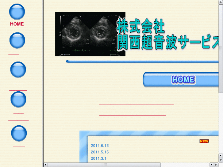Click the third blue sphere in the sidebar
The width and height of the screenshot is (223, 167).
(18, 70)
